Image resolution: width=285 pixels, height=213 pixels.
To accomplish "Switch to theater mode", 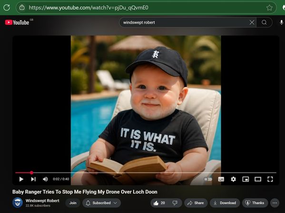I will 258,179.
